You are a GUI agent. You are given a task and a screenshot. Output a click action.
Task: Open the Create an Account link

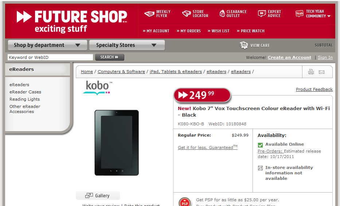tap(289, 57)
